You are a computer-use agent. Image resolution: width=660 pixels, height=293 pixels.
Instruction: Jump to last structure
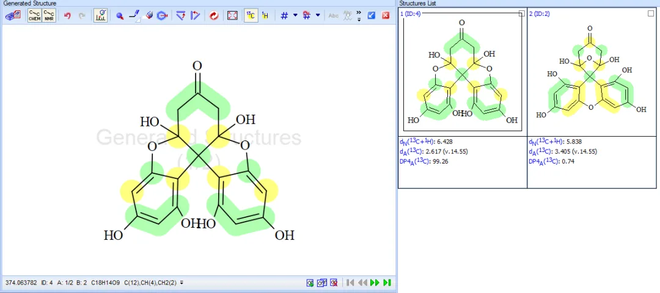click(387, 283)
